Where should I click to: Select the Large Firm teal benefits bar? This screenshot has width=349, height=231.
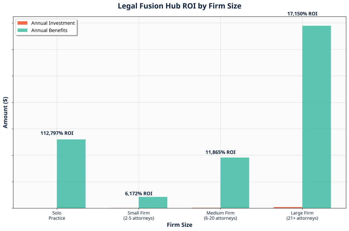316,117
